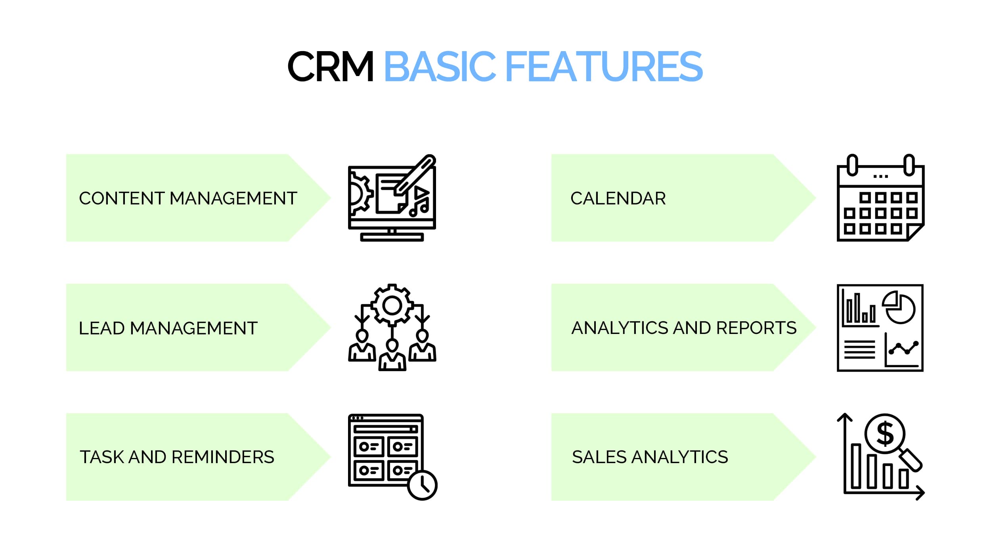
Task: Select the CRM Basic Features title text
Action: [495, 67]
